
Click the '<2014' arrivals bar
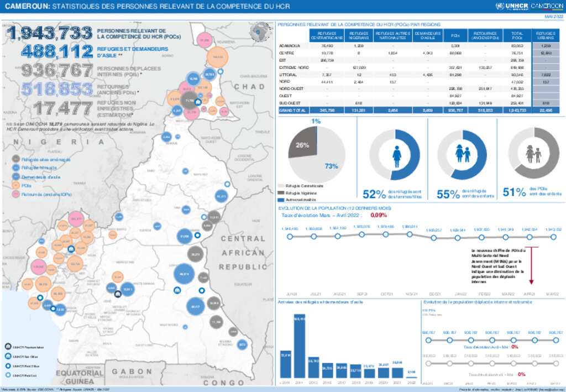pos(286,364)
